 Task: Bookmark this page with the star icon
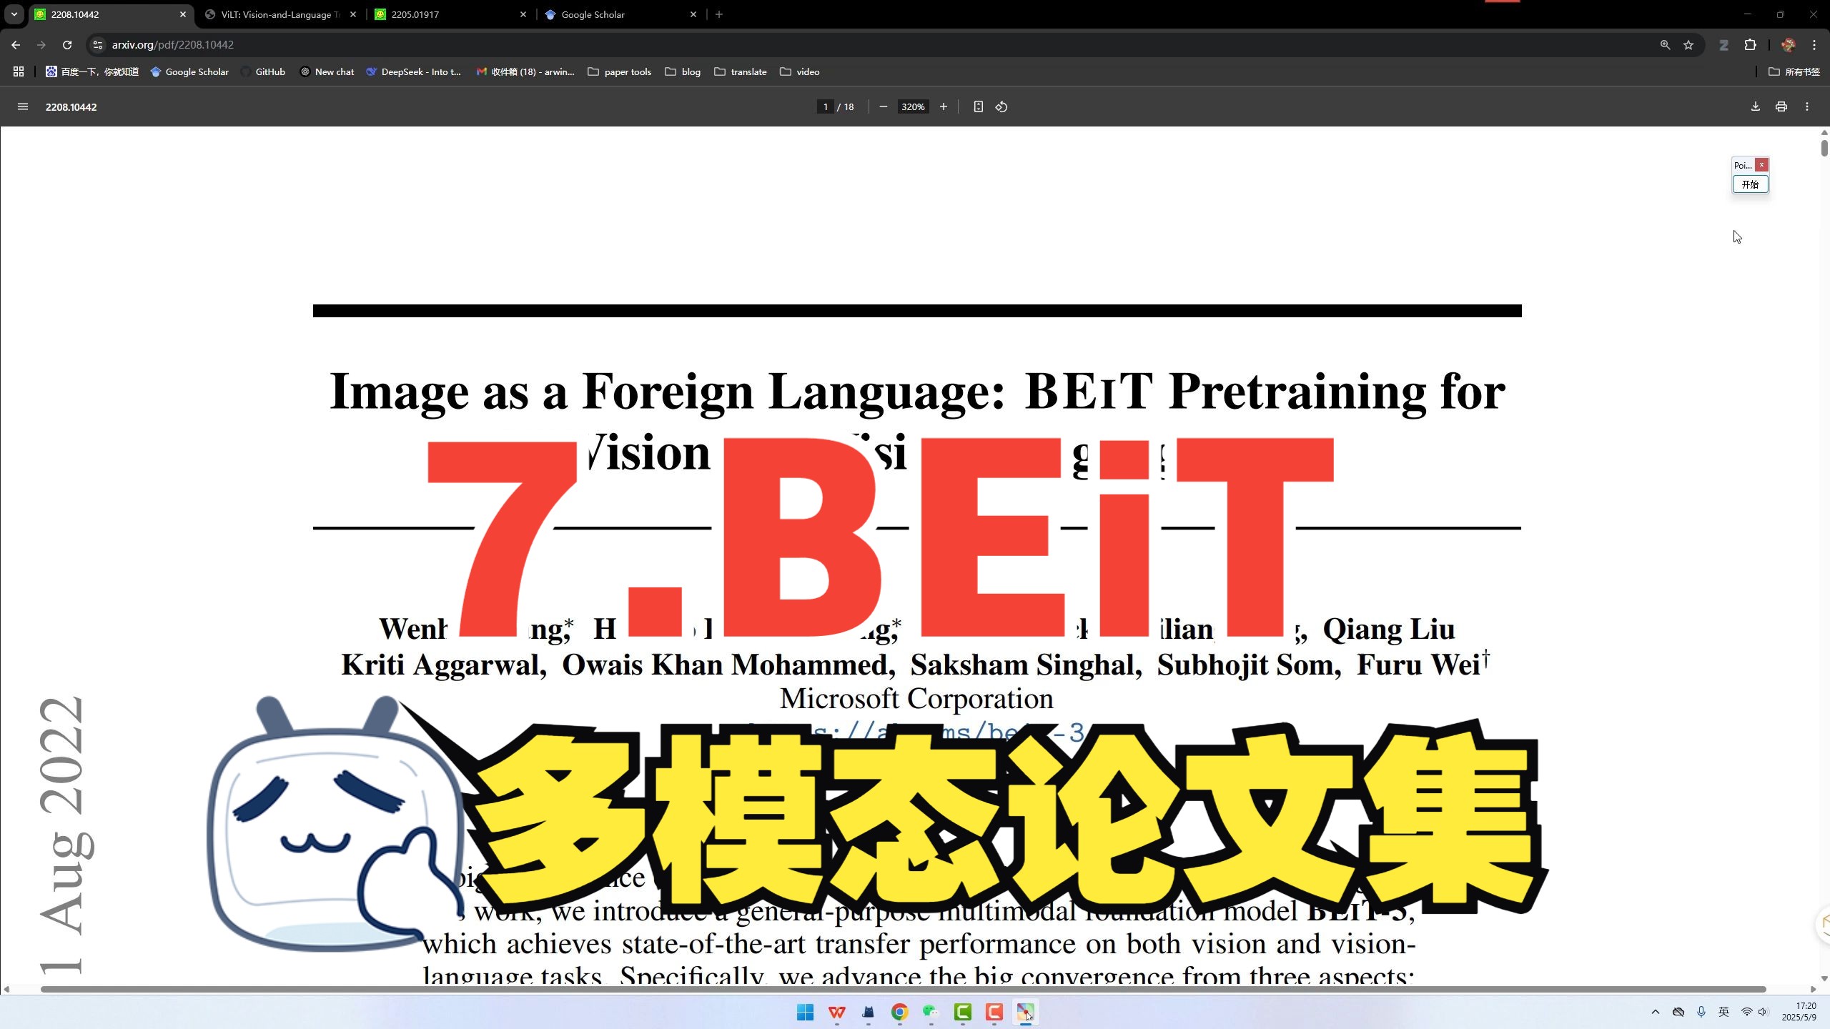1688,44
